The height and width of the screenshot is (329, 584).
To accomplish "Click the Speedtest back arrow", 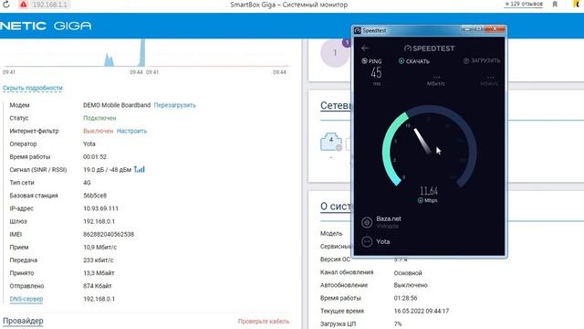I will tap(365, 48).
